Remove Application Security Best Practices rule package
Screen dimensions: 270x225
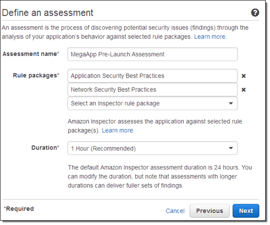coord(244,76)
